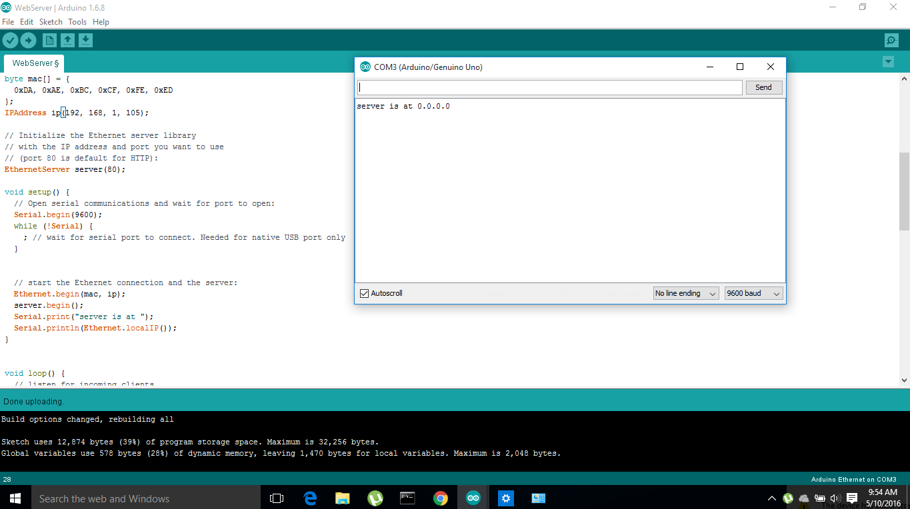This screenshot has width=910, height=509.
Task: Click the 'Ethernet.begin(mac, ip);' code line
Action: [x=69, y=294]
